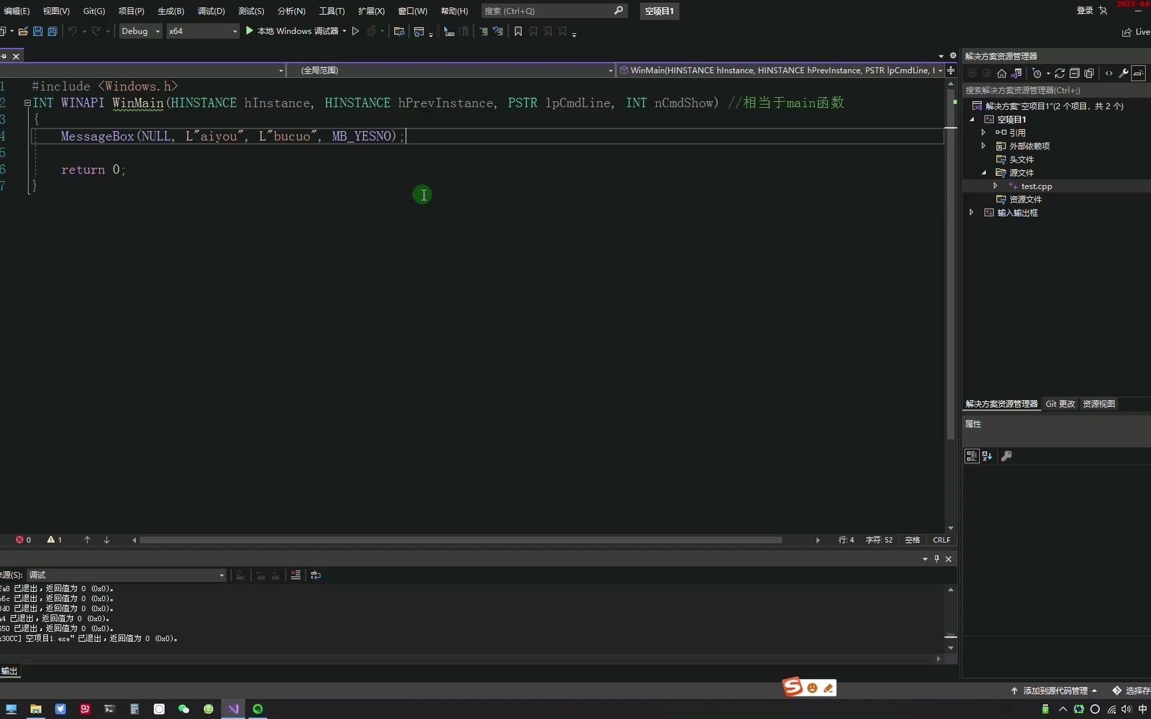Screen dimensions: 1151x719
Task: Expand the 引用 node
Action: click(x=984, y=132)
